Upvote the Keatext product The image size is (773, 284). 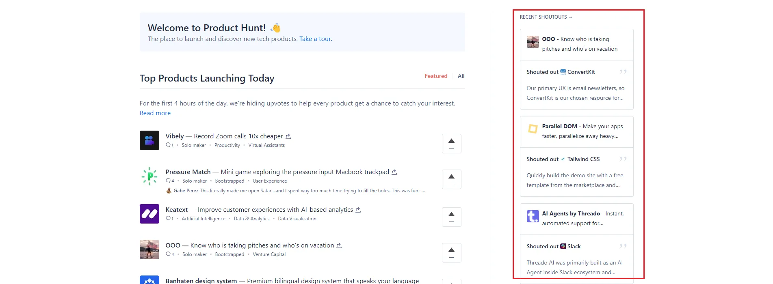click(x=451, y=217)
